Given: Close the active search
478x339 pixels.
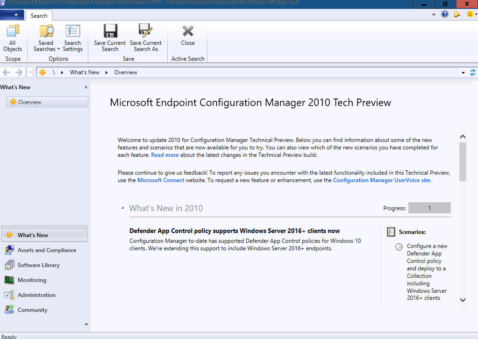Looking at the screenshot, I should (x=188, y=35).
